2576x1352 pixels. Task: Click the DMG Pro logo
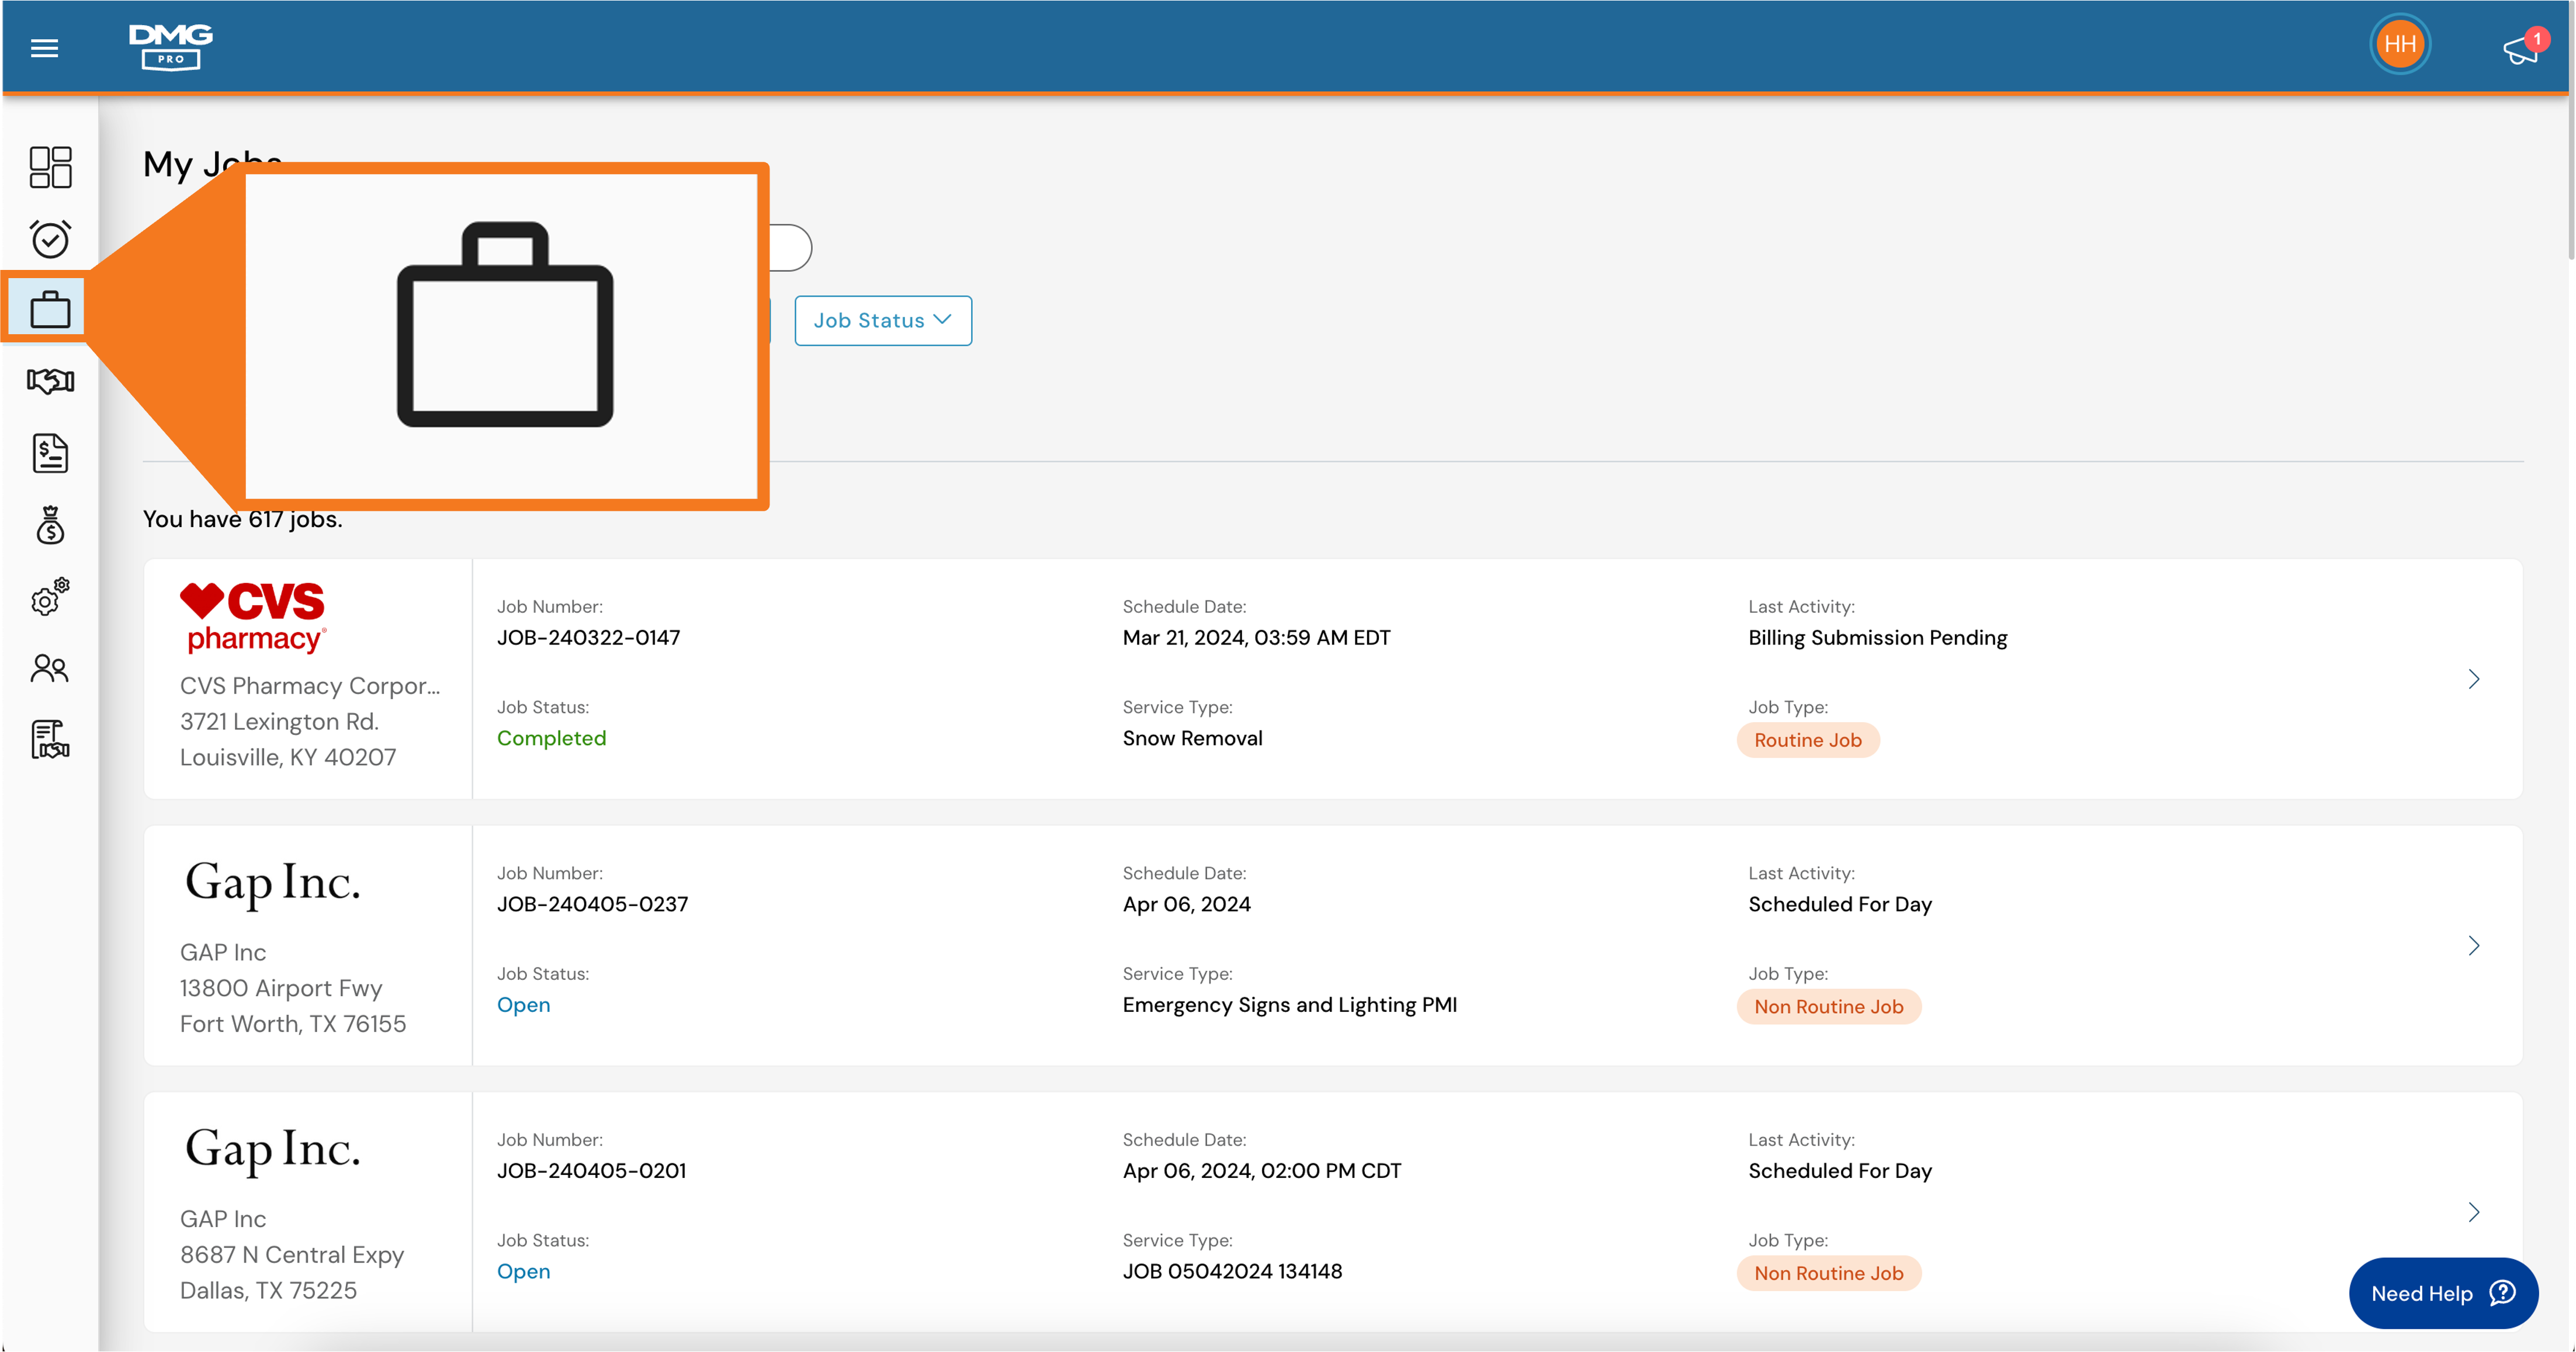point(170,46)
